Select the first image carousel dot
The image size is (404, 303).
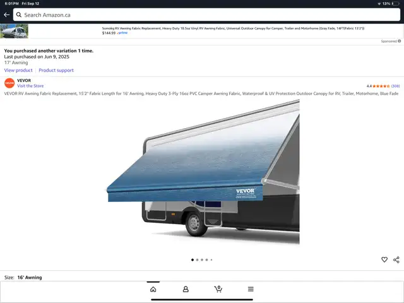(193, 259)
